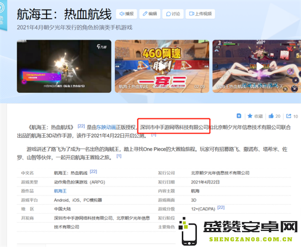Click the 开发商 field label
This screenshot has width=301, height=247.
pyautogui.click(x=28, y=218)
